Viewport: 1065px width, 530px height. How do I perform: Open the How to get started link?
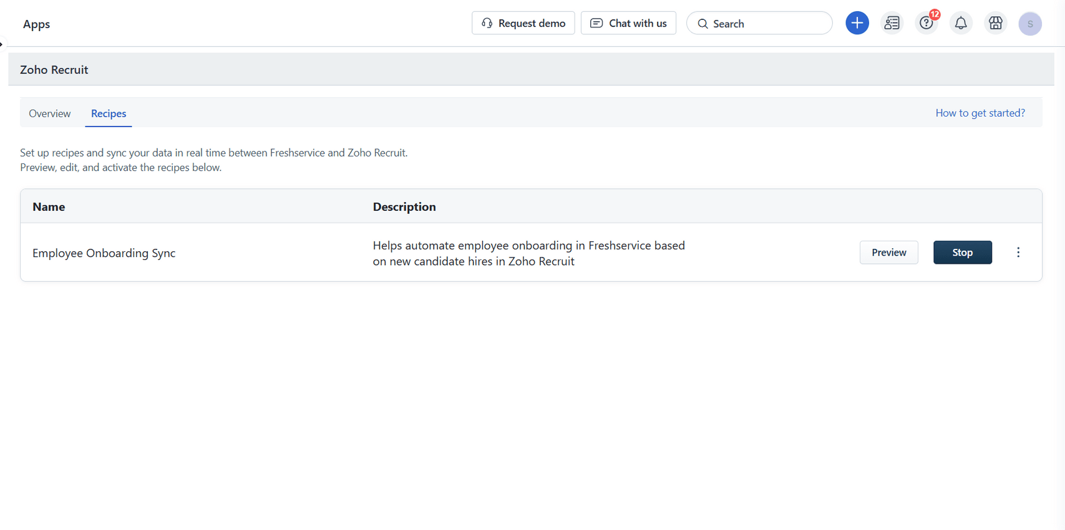click(x=980, y=113)
